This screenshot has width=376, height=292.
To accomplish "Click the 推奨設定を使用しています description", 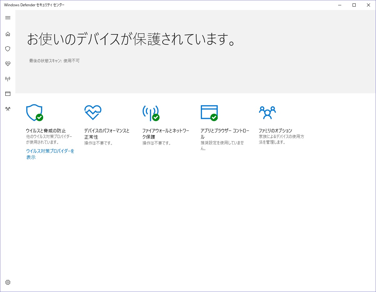I will click(222, 146).
